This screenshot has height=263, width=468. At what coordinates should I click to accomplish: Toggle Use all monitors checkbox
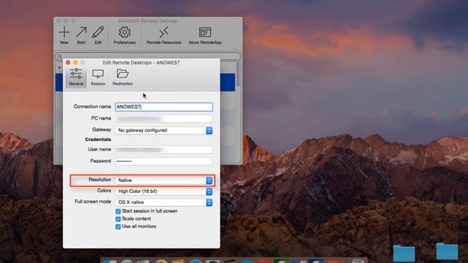118,226
